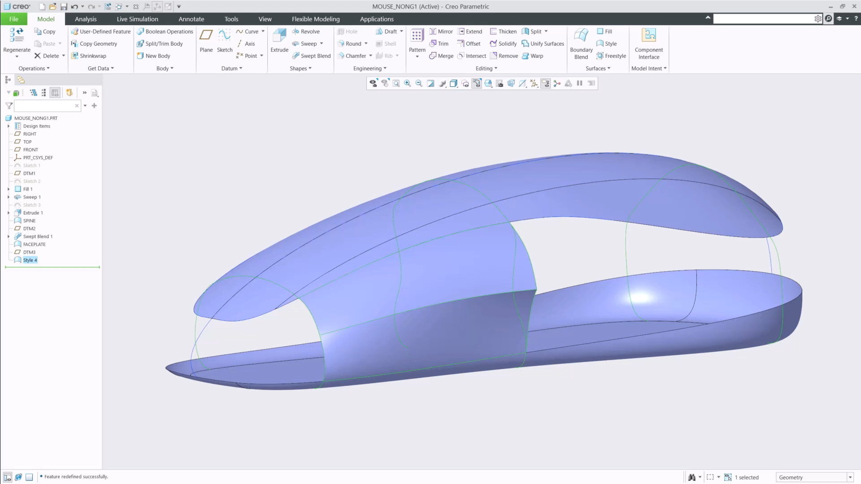Open the Annotate tab
Image resolution: width=861 pixels, height=484 pixels.
[x=191, y=19]
